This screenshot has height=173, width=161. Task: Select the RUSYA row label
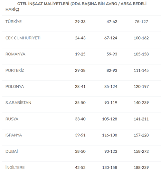12,119
